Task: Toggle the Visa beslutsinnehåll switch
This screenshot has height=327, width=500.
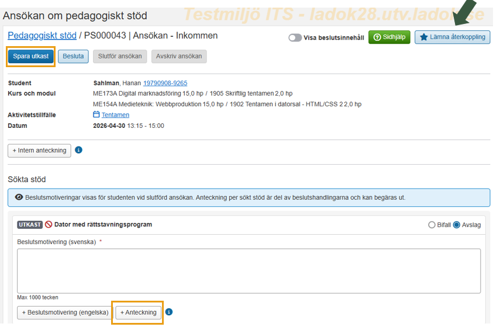Action: pyautogui.click(x=295, y=38)
